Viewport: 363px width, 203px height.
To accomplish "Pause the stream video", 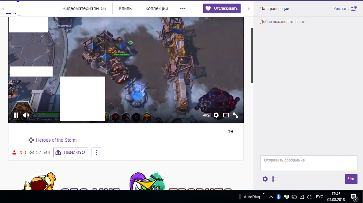I will pos(16,115).
